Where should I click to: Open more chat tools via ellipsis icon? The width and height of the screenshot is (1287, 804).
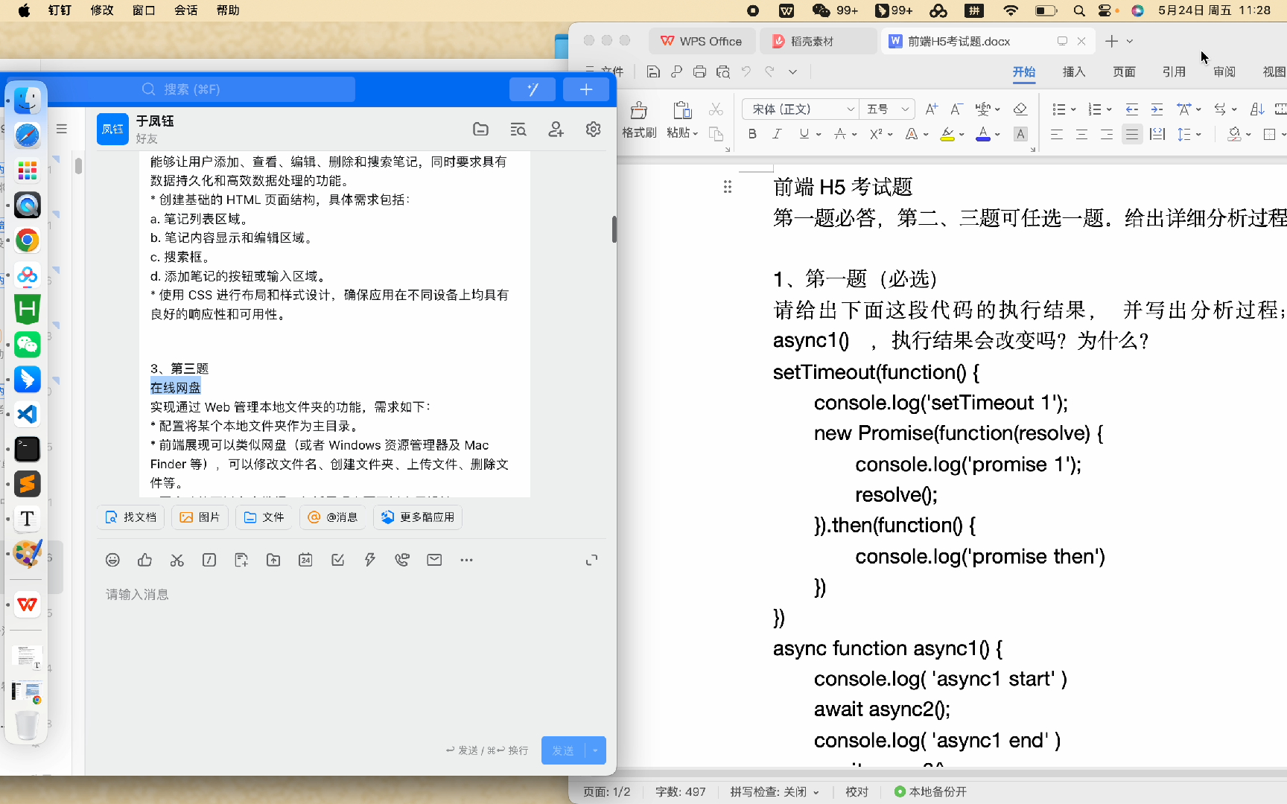(466, 560)
